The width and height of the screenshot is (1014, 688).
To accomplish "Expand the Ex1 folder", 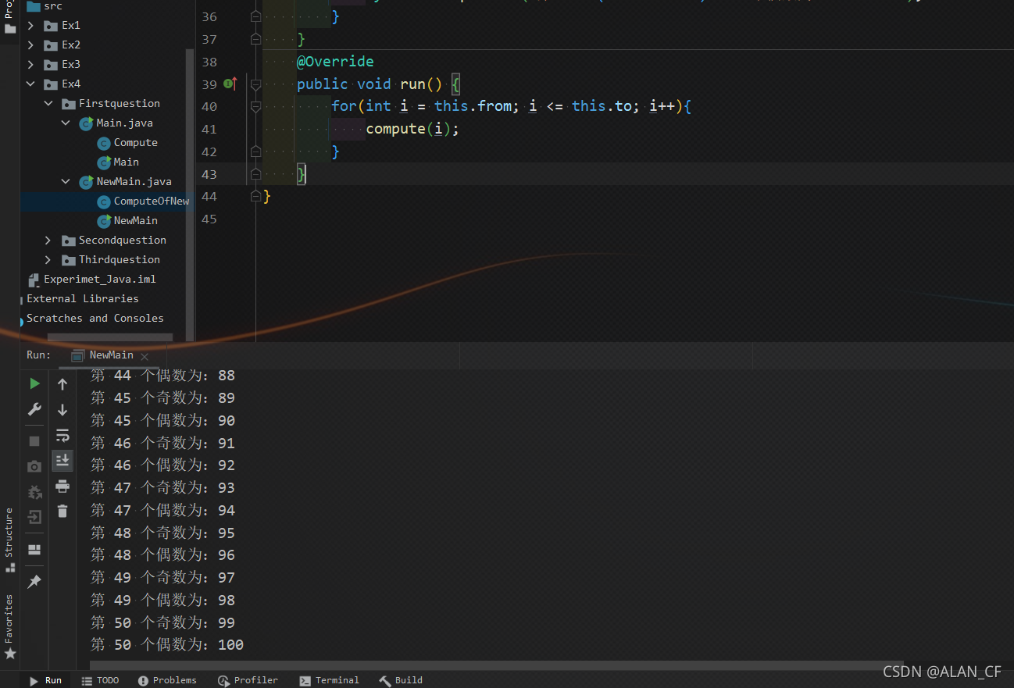I will (30, 26).
